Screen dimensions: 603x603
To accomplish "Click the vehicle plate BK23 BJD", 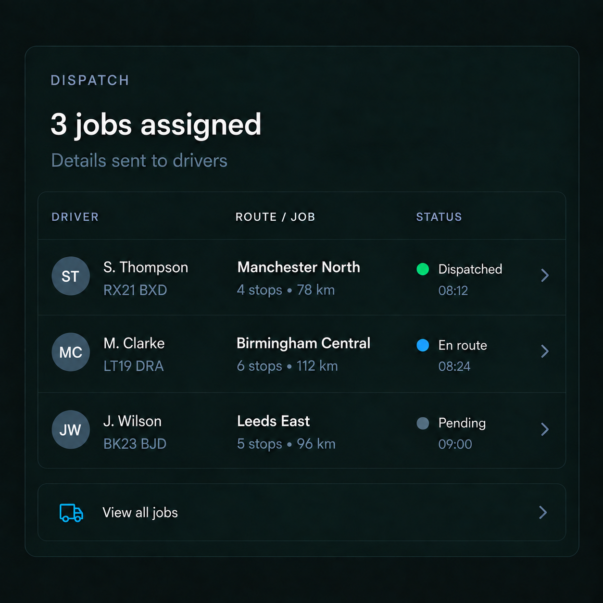I will point(135,444).
